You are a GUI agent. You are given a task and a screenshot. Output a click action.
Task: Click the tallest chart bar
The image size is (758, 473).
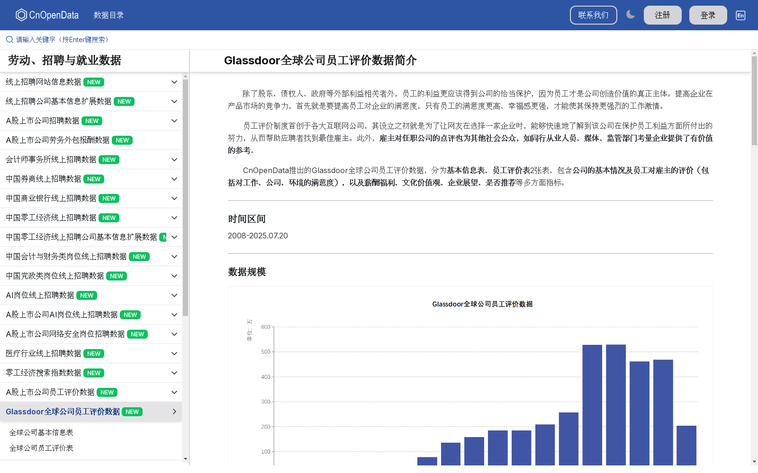pos(616,404)
